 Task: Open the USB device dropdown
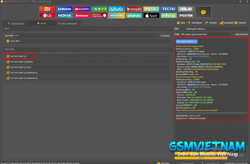click(x=215, y=29)
